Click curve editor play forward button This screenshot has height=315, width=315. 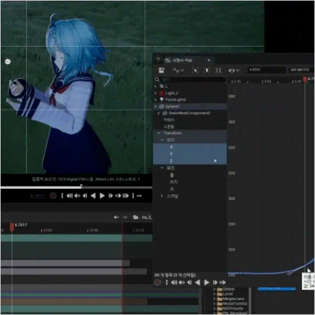click(x=207, y=282)
